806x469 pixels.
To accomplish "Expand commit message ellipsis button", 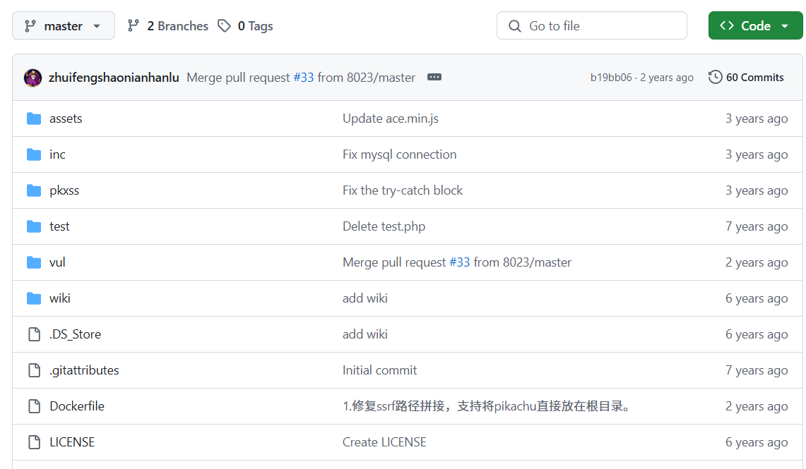I will pos(434,77).
